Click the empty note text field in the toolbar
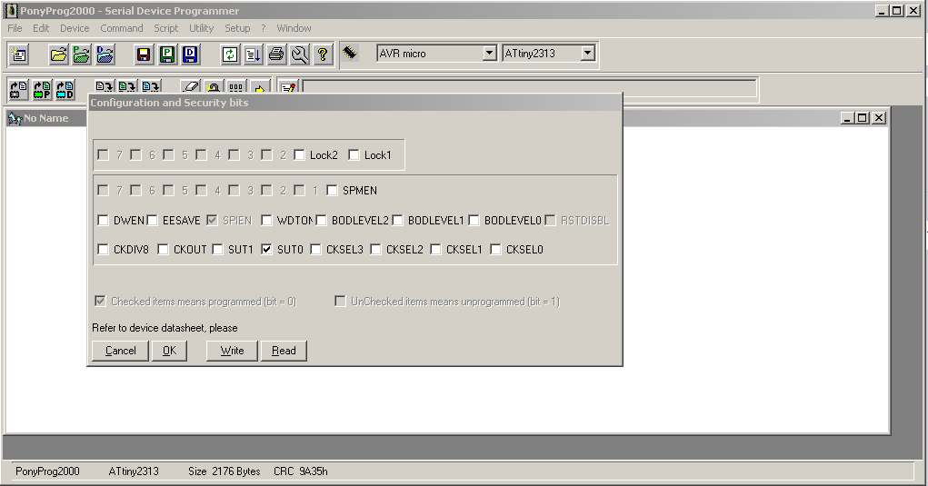Viewport: 928px width, 486px height. click(530, 87)
